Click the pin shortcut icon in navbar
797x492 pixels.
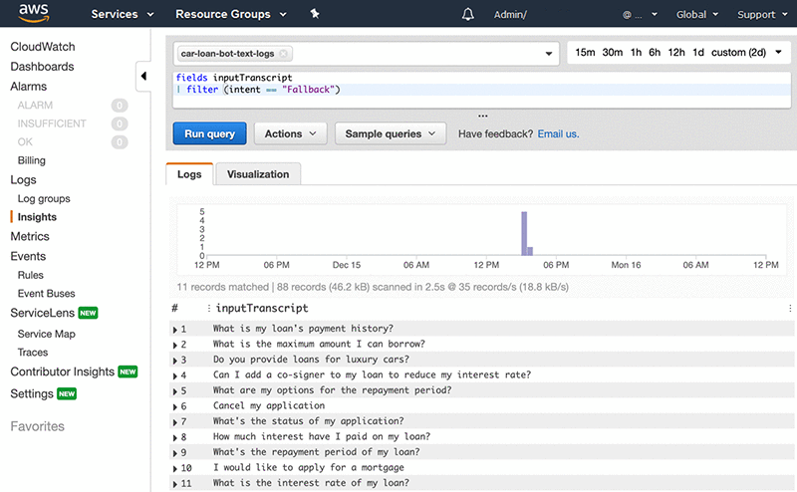click(315, 15)
